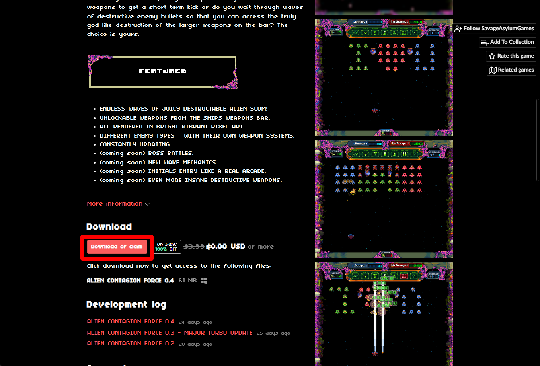The width and height of the screenshot is (540, 366).
Task: Click '24 days ago' timestamp
Action: pyautogui.click(x=195, y=322)
